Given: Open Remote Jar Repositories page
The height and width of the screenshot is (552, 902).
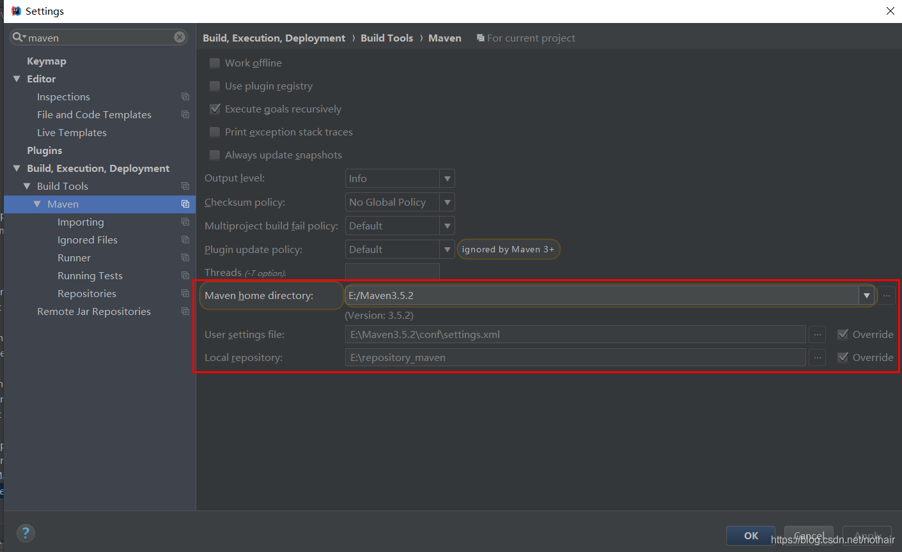Looking at the screenshot, I should [94, 311].
